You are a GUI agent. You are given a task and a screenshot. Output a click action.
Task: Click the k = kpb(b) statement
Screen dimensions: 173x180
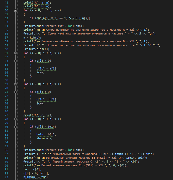pos(32,38)
